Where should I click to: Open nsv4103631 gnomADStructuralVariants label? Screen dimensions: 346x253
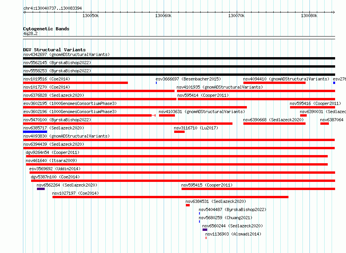pyautogui.click(x=202, y=112)
